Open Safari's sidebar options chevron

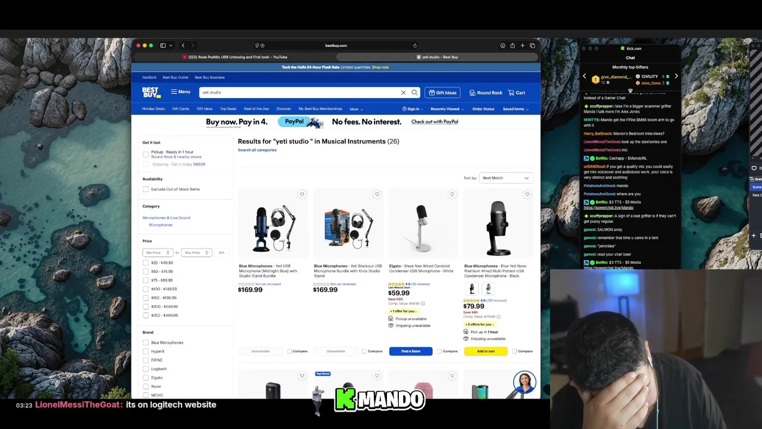coord(171,45)
